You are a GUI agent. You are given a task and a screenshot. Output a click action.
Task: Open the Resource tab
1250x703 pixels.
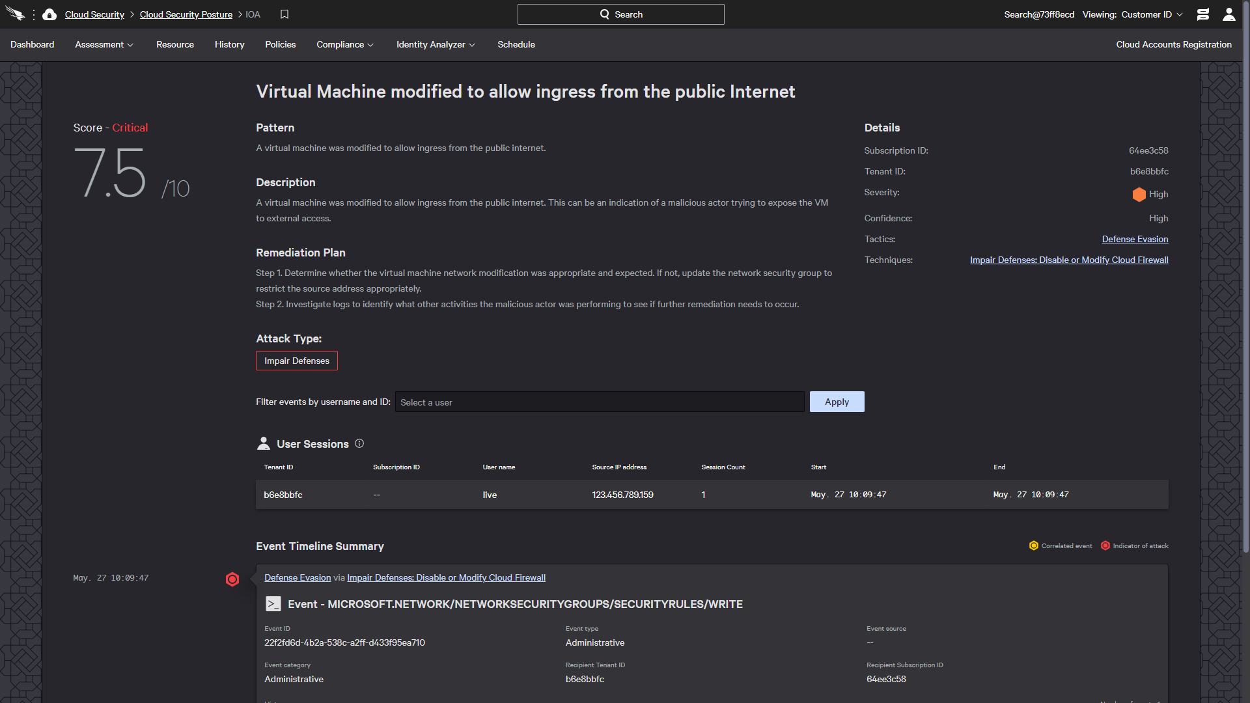coord(175,44)
